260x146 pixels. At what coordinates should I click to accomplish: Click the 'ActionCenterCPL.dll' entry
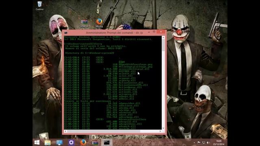pos(133,85)
